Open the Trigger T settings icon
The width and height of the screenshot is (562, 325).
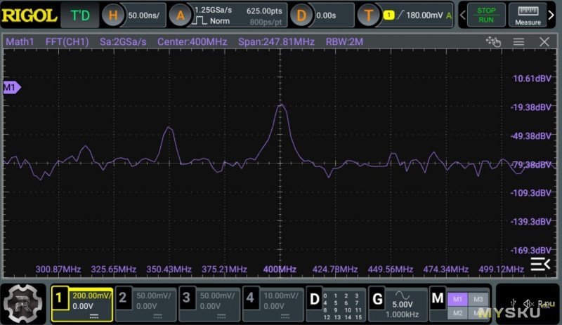[x=367, y=14]
